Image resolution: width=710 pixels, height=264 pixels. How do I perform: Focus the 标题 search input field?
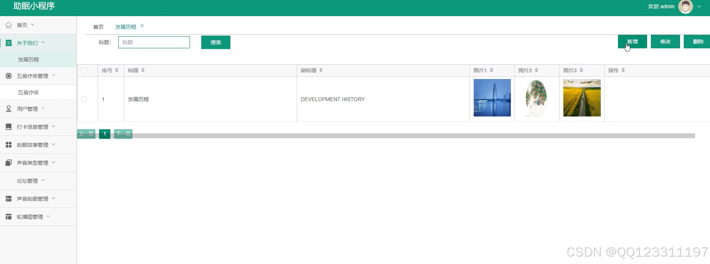pyautogui.click(x=154, y=42)
